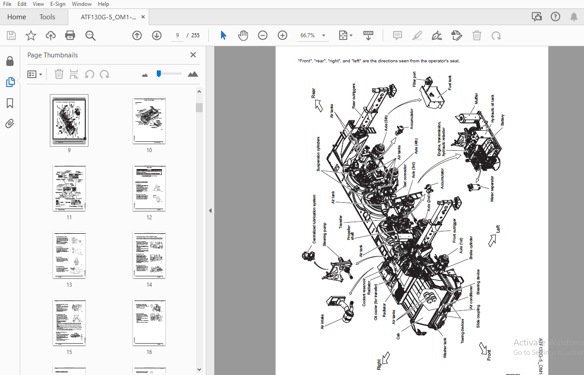Go to next page with down arrow
Image resolution: width=584 pixels, height=375 pixels.
[x=157, y=35]
